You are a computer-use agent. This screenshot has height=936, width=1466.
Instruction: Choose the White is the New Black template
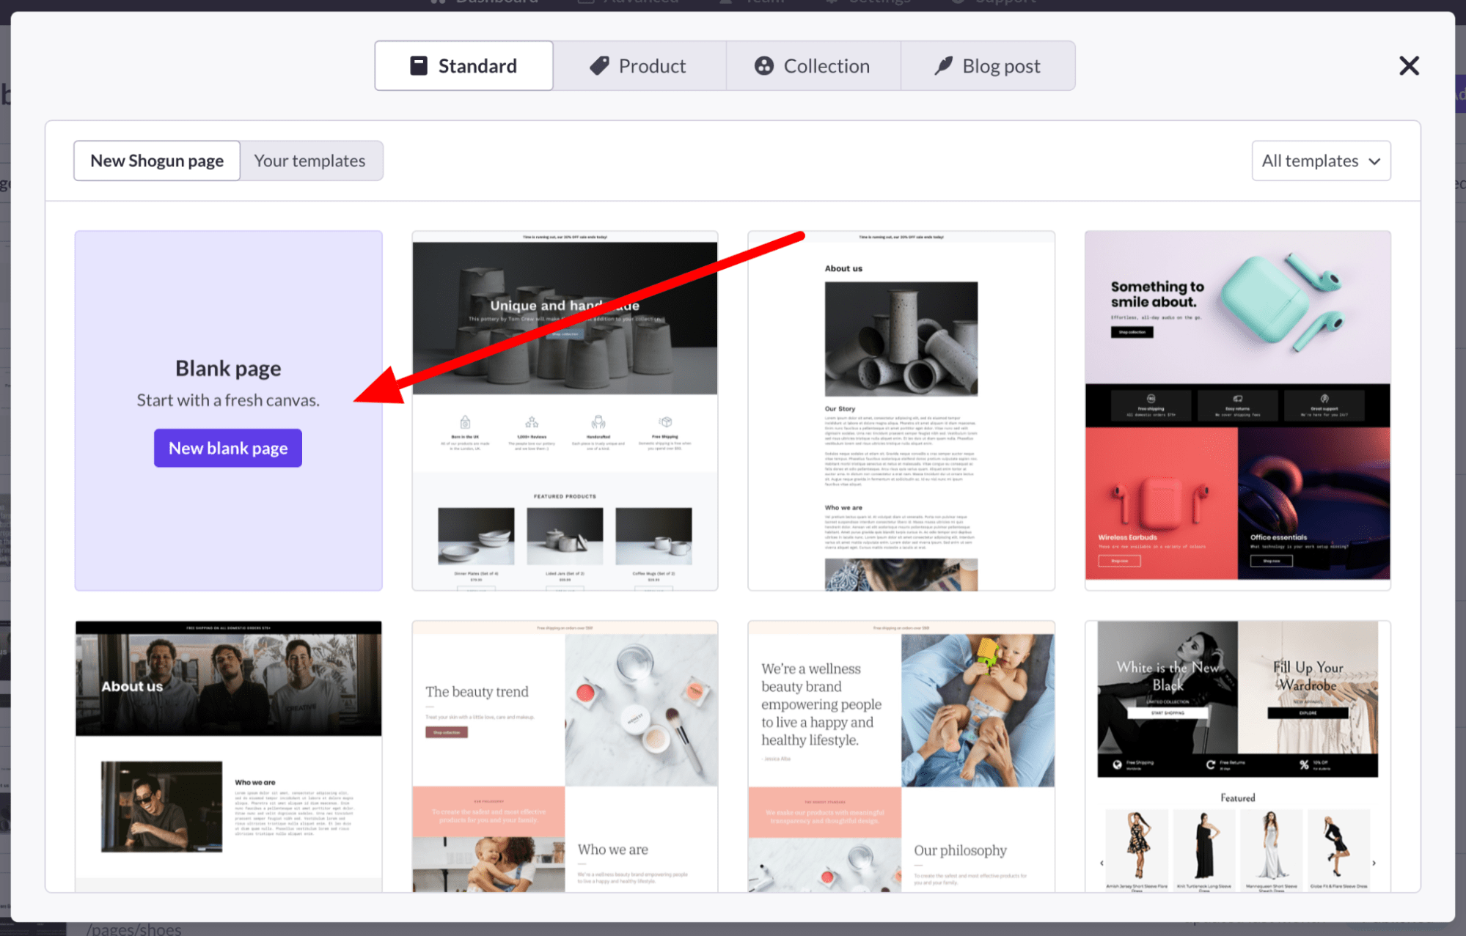1236,755
